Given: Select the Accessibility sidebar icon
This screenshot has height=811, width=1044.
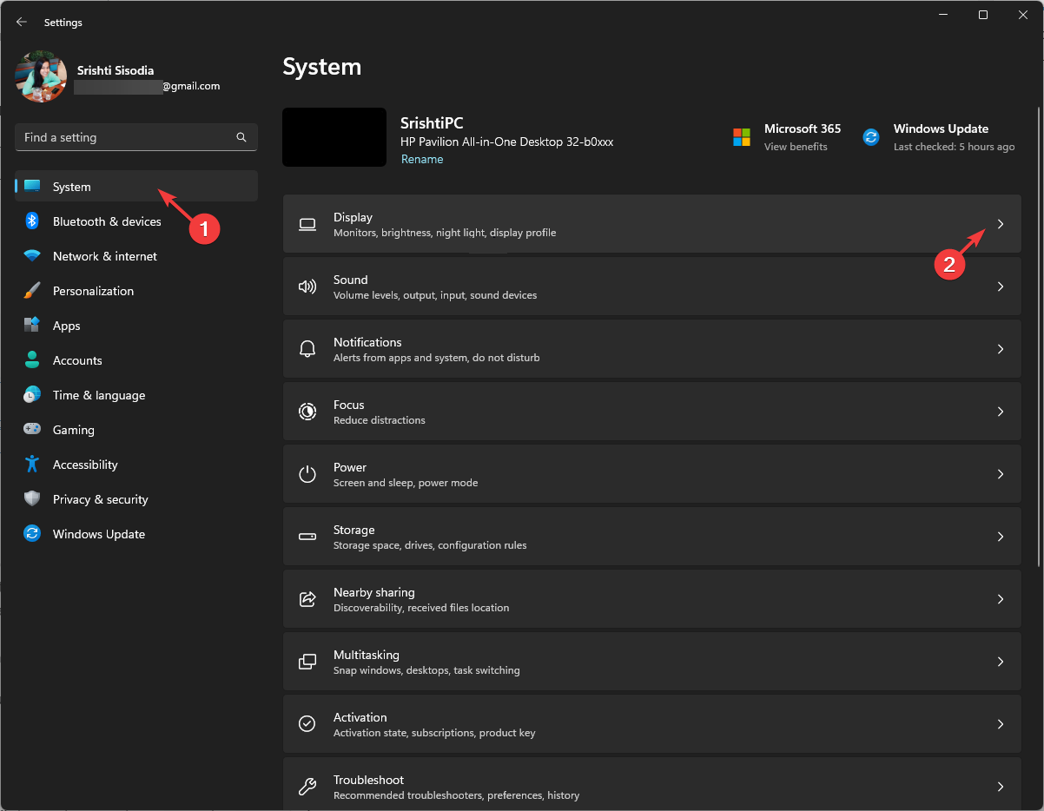Looking at the screenshot, I should pyautogui.click(x=31, y=465).
